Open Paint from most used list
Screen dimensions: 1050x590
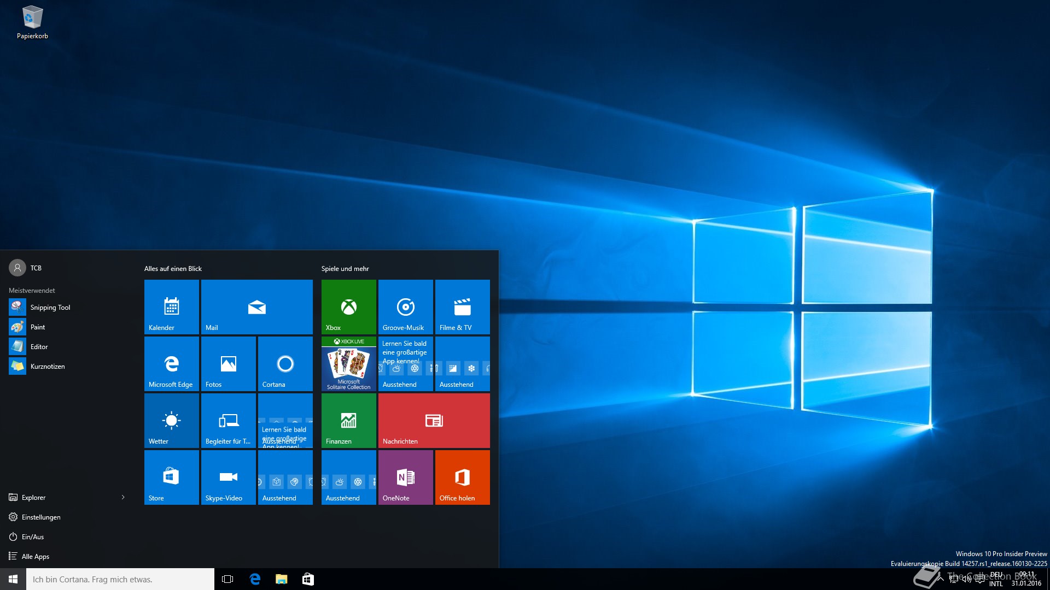pos(37,327)
